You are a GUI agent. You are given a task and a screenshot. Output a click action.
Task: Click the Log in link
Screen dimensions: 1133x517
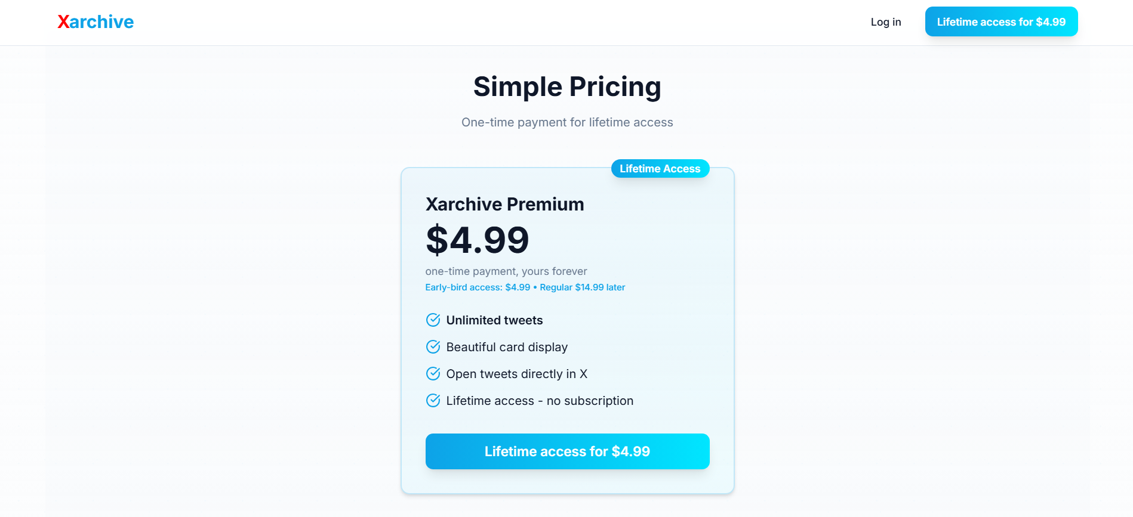point(886,21)
